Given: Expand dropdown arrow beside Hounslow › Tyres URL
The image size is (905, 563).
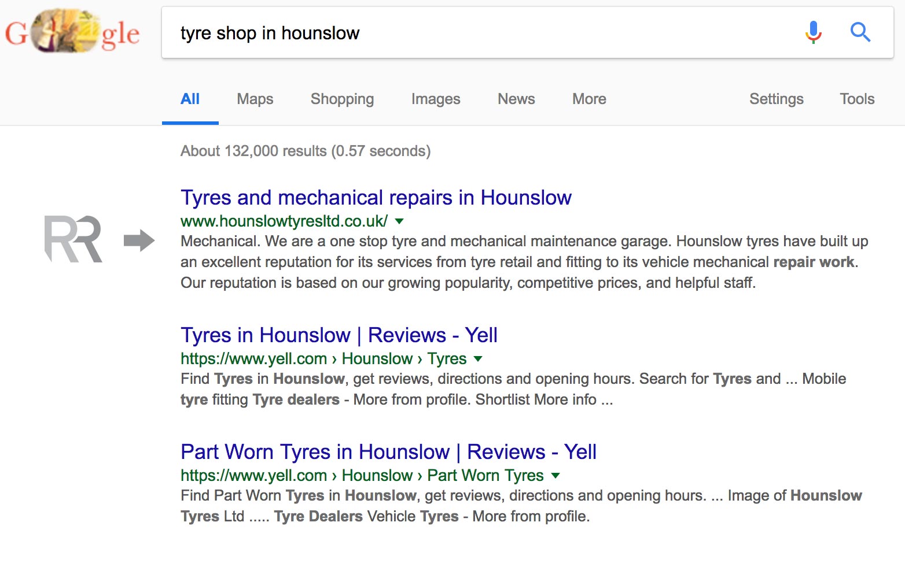Looking at the screenshot, I should [478, 359].
